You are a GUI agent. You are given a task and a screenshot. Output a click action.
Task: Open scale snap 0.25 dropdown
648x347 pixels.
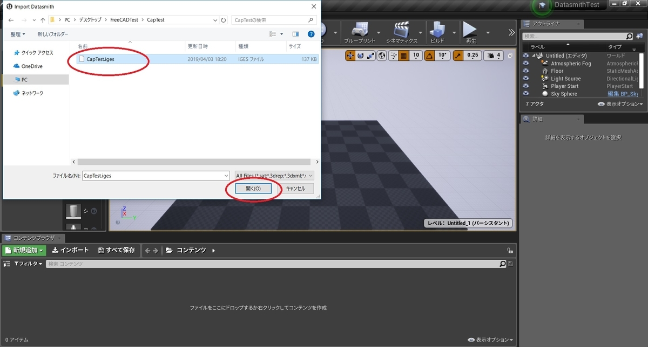pyautogui.click(x=473, y=55)
